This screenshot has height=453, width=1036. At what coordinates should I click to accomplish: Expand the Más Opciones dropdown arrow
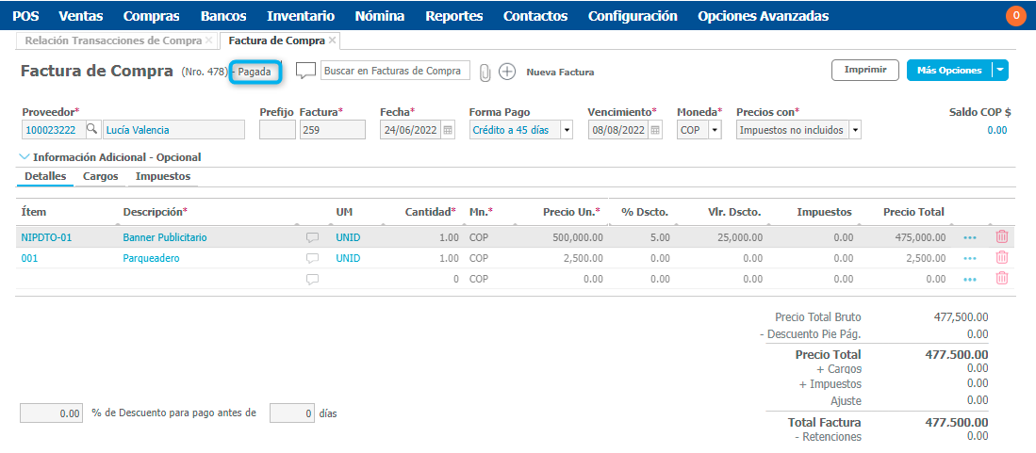[1000, 70]
